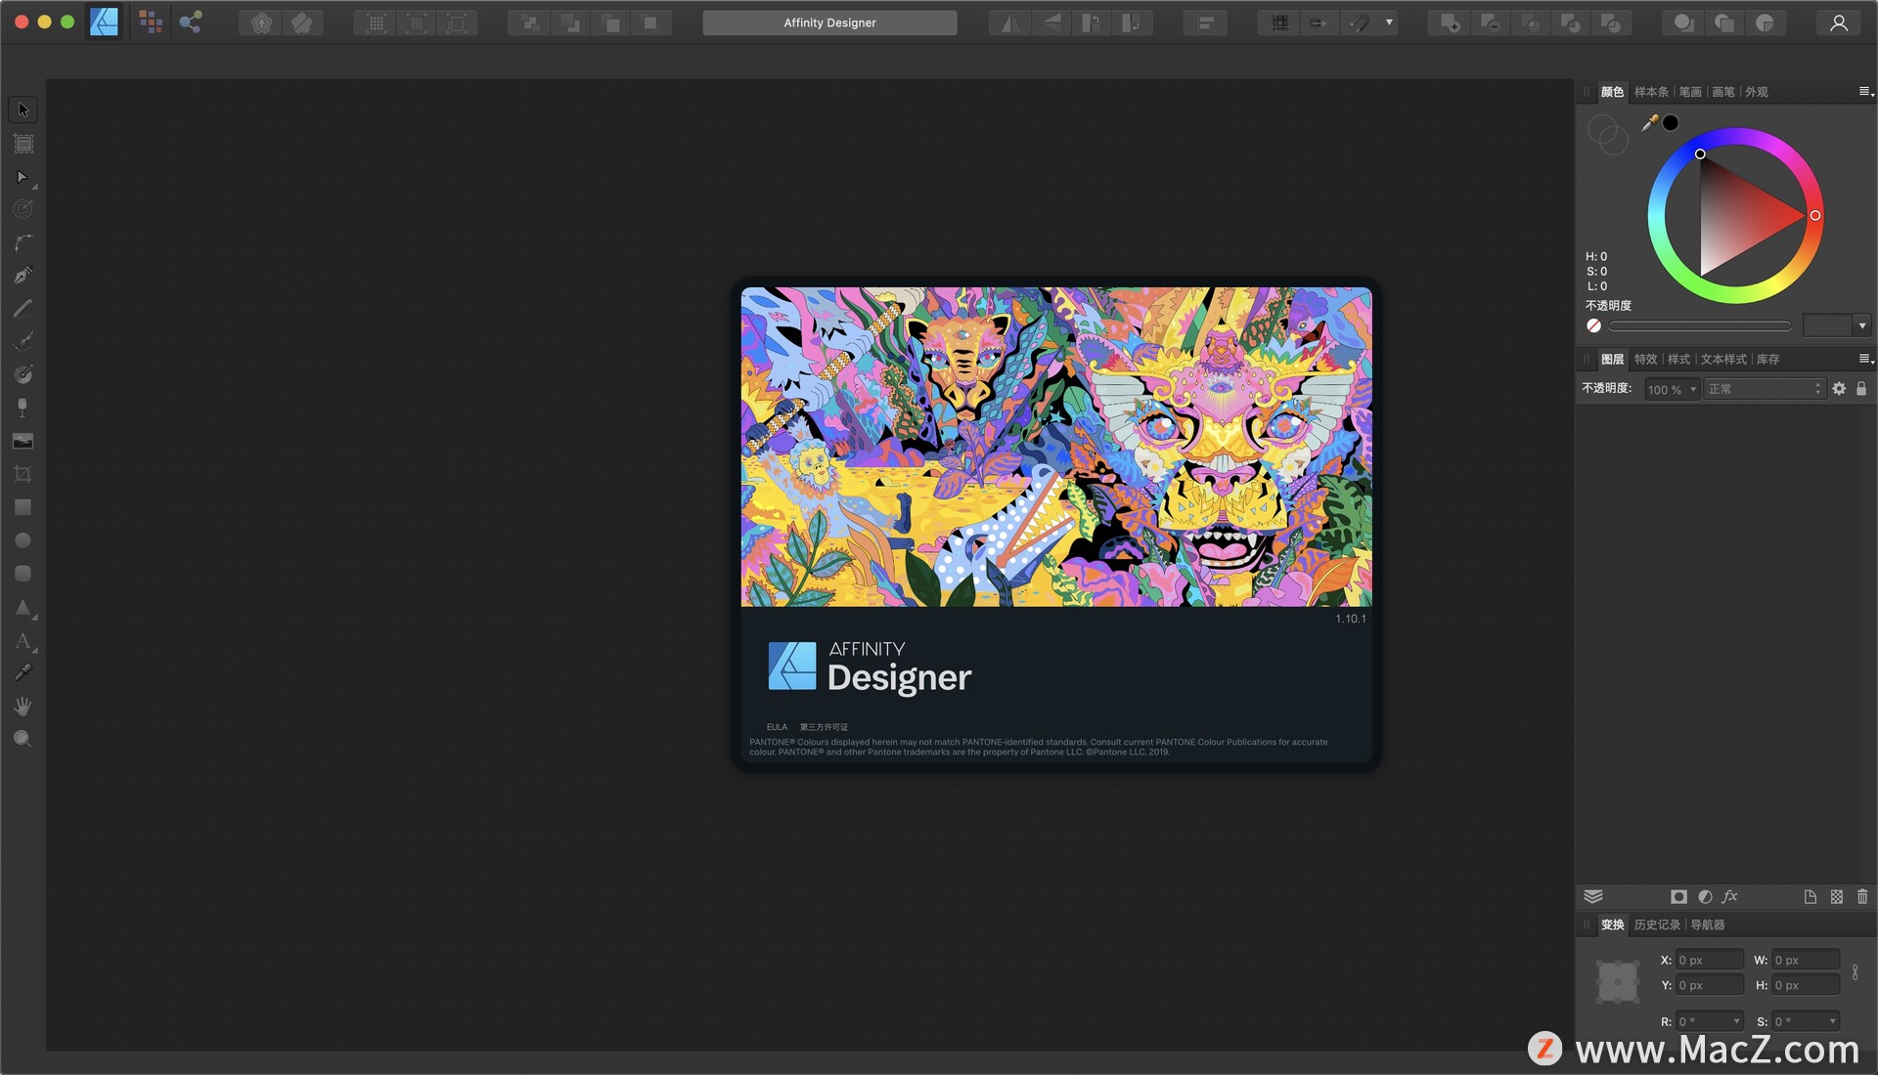1878x1075 pixels.
Task: Select the View hand tool
Action: pyautogui.click(x=23, y=706)
